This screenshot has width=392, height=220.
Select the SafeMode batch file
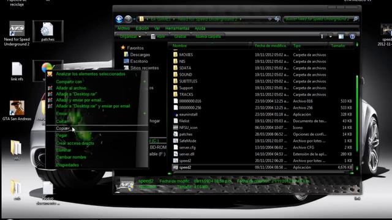coord(187,141)
